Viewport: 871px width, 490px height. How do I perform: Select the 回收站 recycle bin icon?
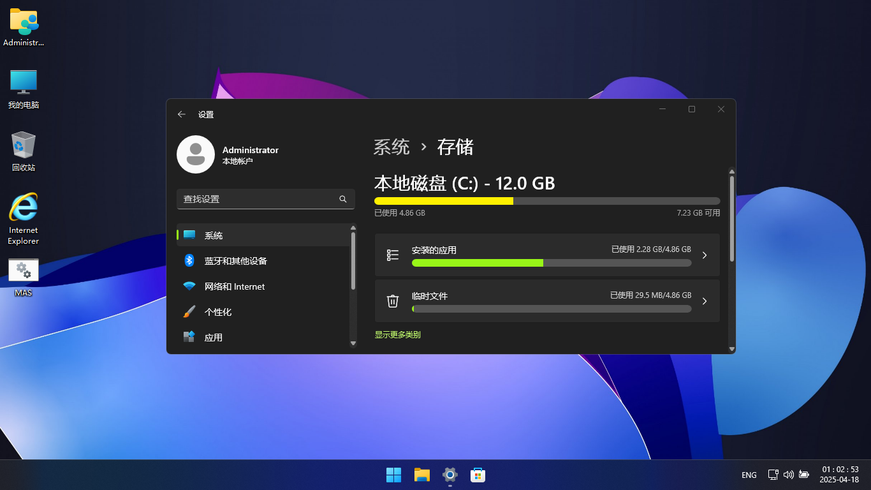click(x=24, y=152)
